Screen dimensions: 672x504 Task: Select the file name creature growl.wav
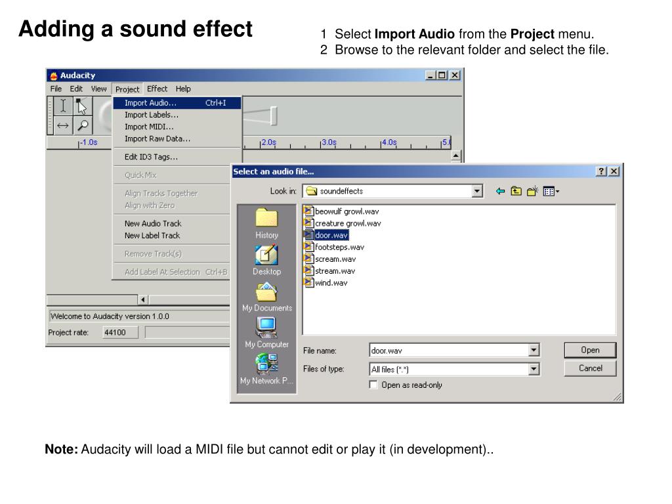click(x=348, y=223)
